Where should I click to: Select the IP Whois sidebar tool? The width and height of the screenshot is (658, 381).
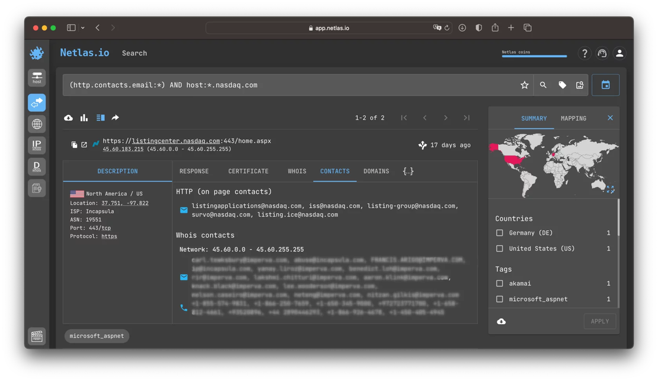[x=37, y=145]
